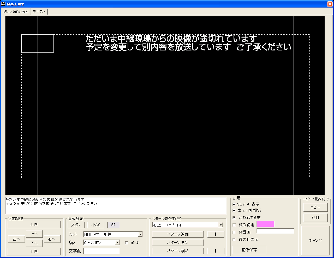
Task: Click the font size field showing 24
Action: point(114,225)
